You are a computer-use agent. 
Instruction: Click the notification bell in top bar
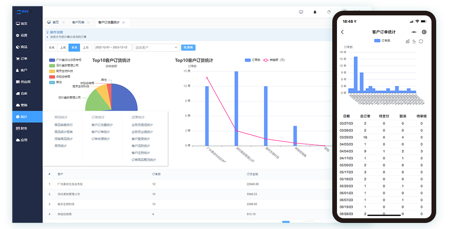(315, 12)
